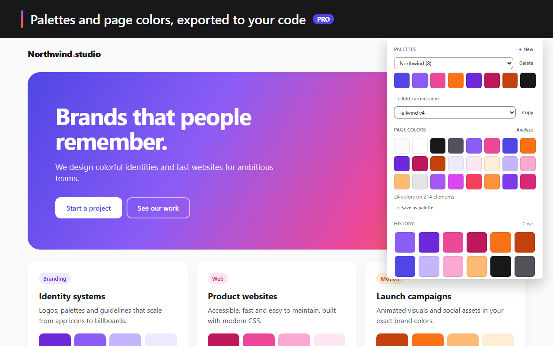Select the peach swatch in History
Screen dimensions: 553x346
477,266
